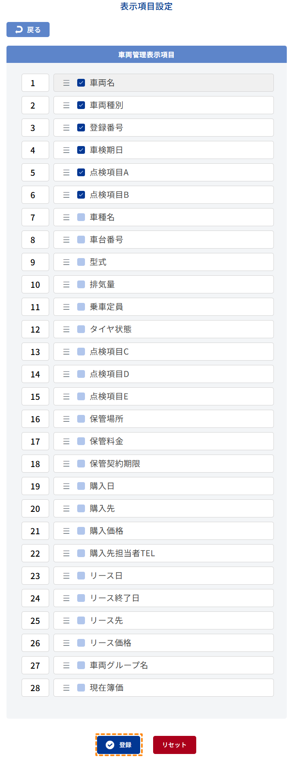Click the 車両管理表示項目 section header
The image size is (295, 757).
tap(147, 55)
